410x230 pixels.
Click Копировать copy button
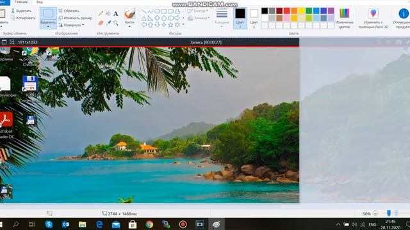[x=23, y=18]
